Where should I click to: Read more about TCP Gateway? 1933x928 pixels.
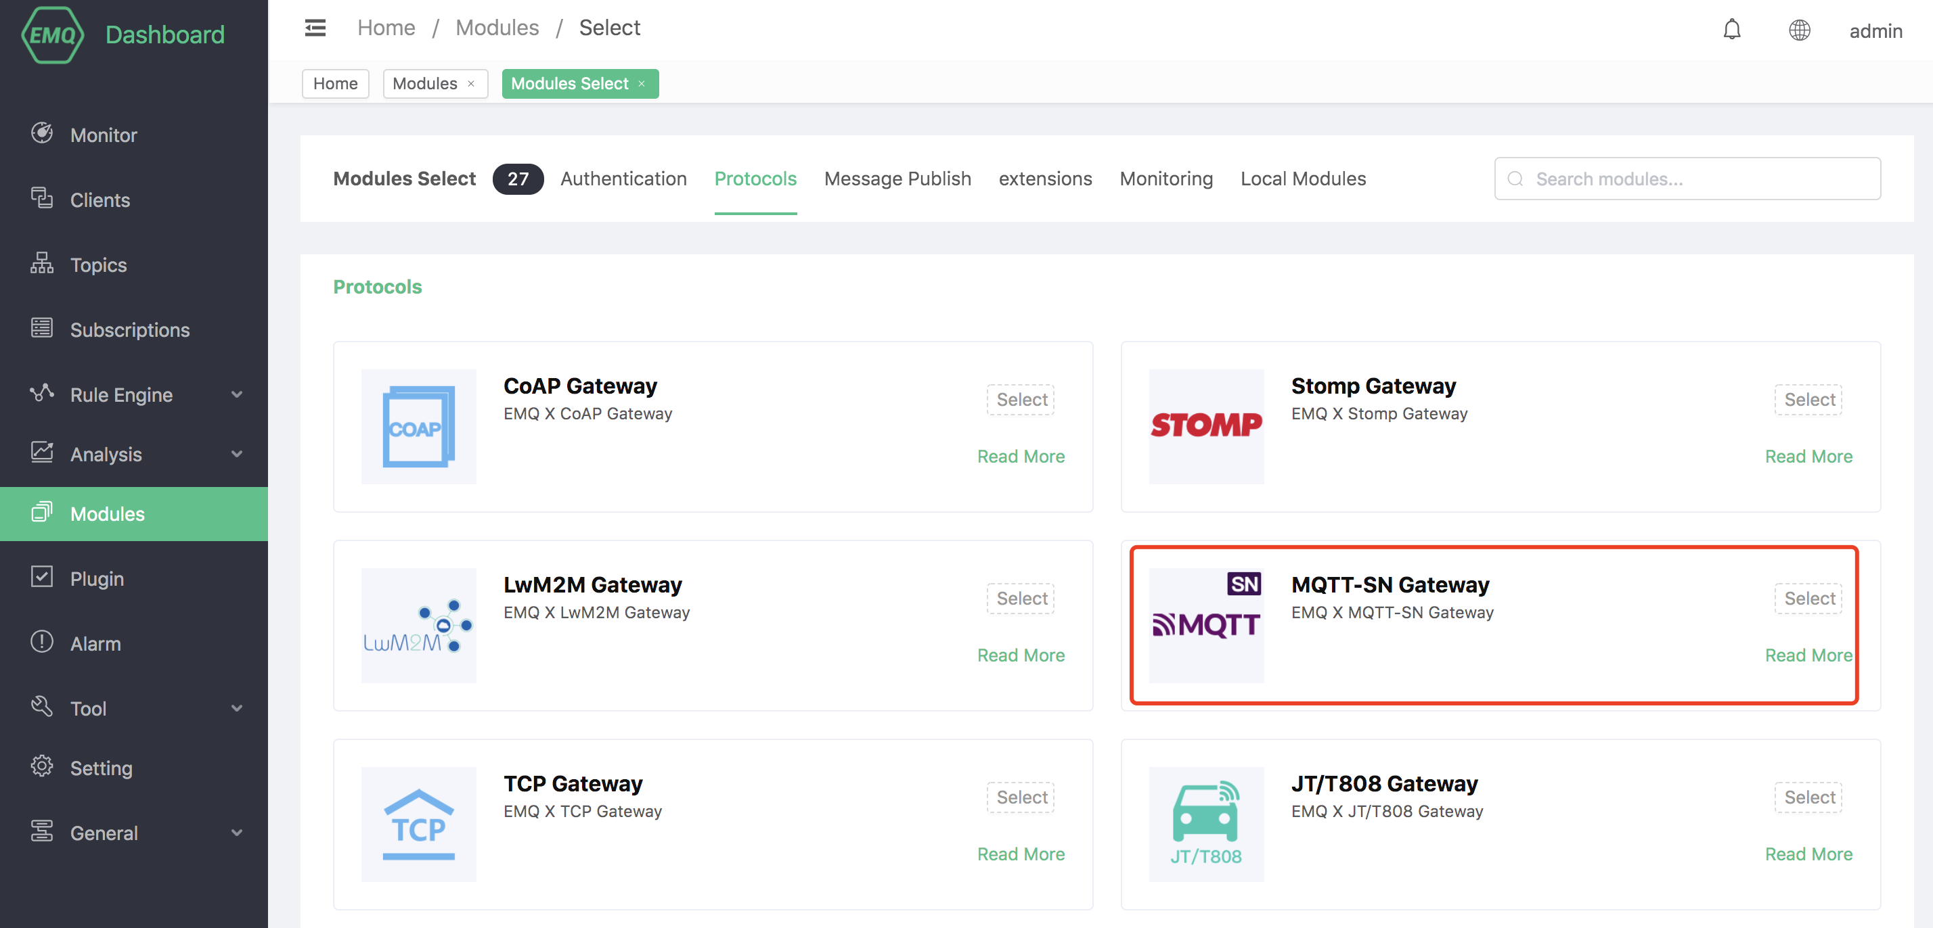pos(1021,854)
